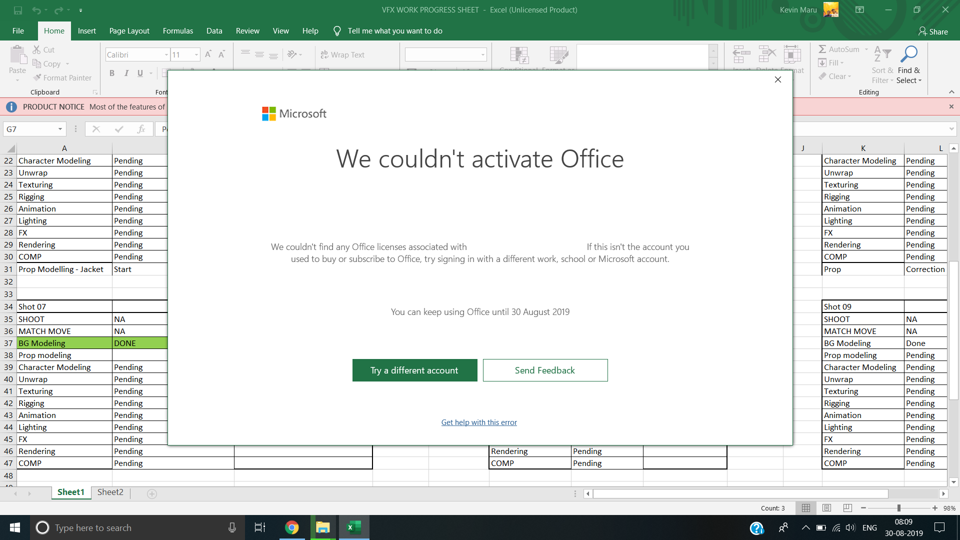Click the Share button
The image size is (960, 540).
point(933,31)
